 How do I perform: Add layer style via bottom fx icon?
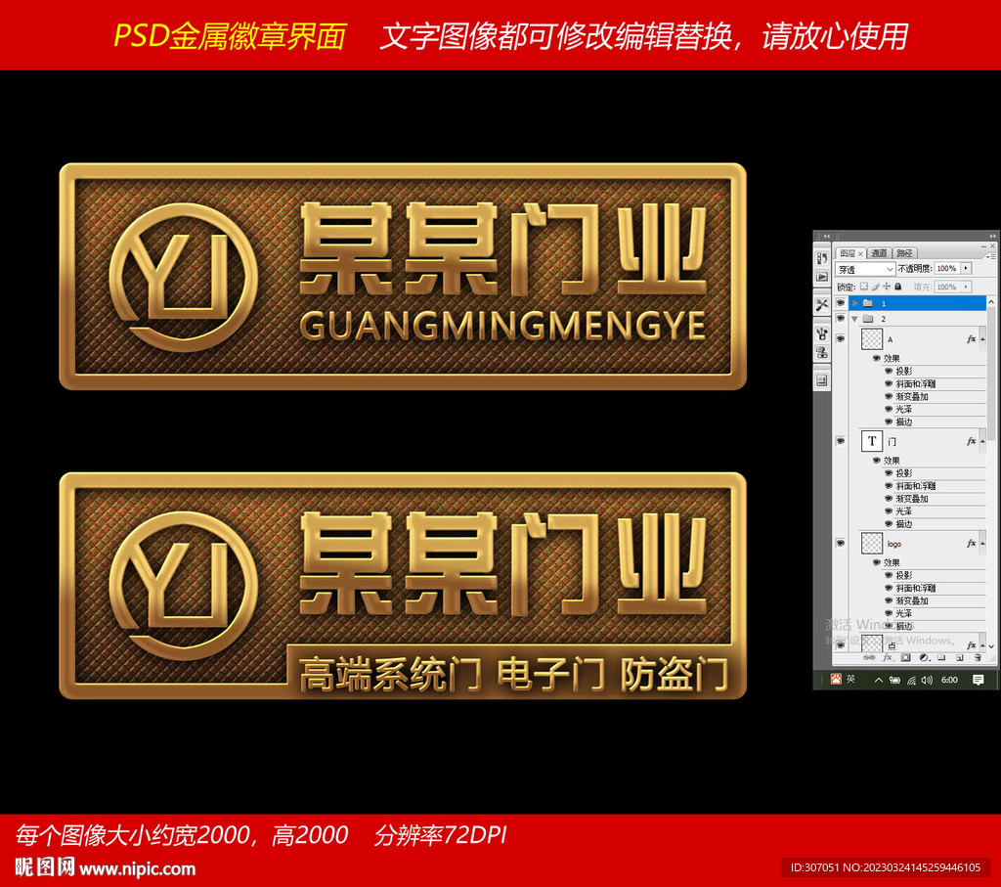(x=888, y=657)
